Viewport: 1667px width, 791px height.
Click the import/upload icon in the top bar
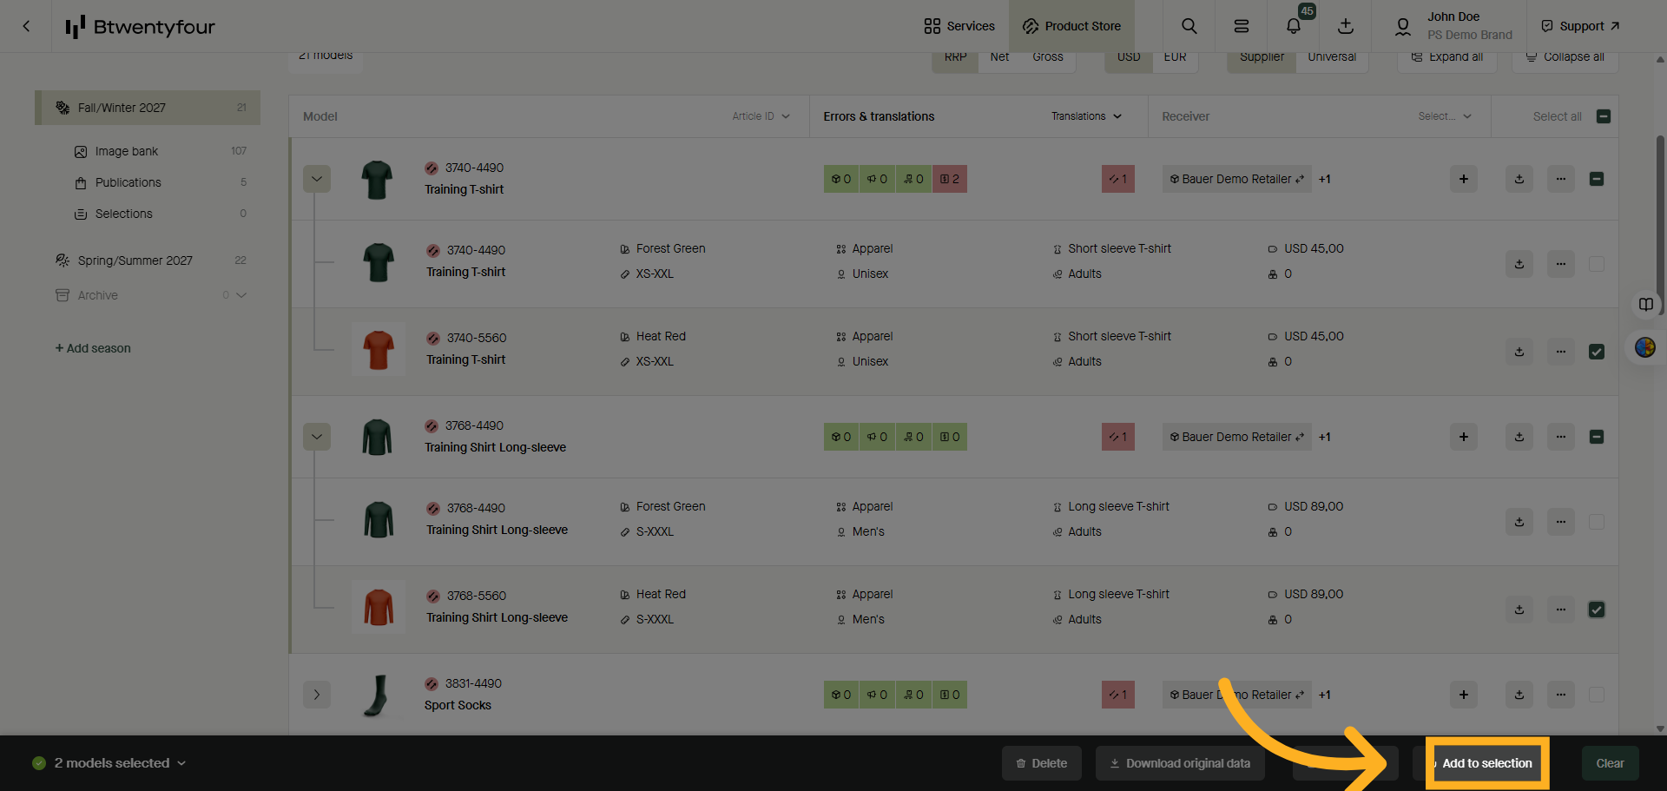pos(1346,26)
